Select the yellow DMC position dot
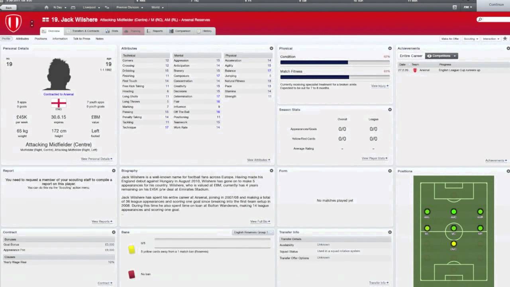 point(453,244)
